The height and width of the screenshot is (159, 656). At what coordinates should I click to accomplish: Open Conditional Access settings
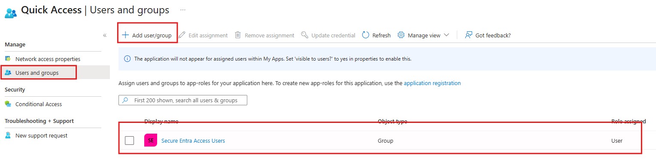point(39,104)
